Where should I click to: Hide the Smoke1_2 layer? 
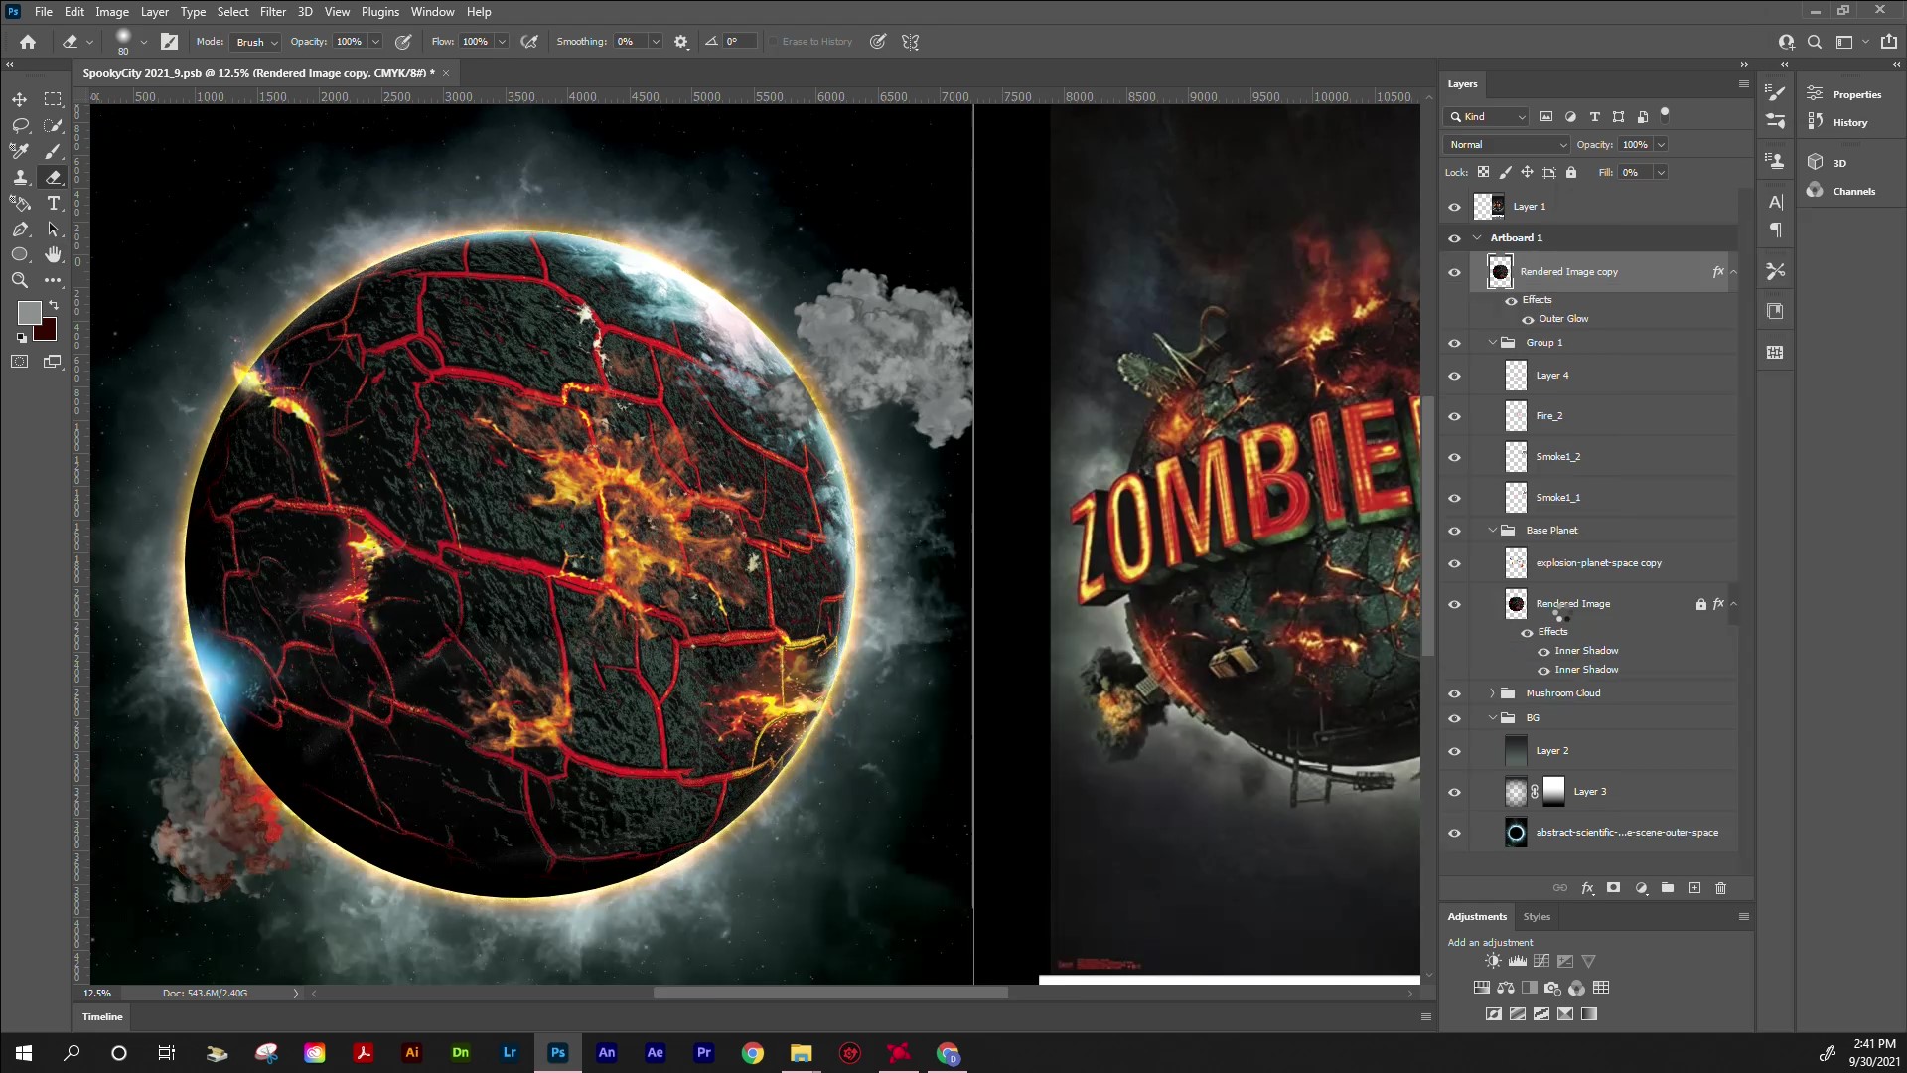tap(1454, 457)
